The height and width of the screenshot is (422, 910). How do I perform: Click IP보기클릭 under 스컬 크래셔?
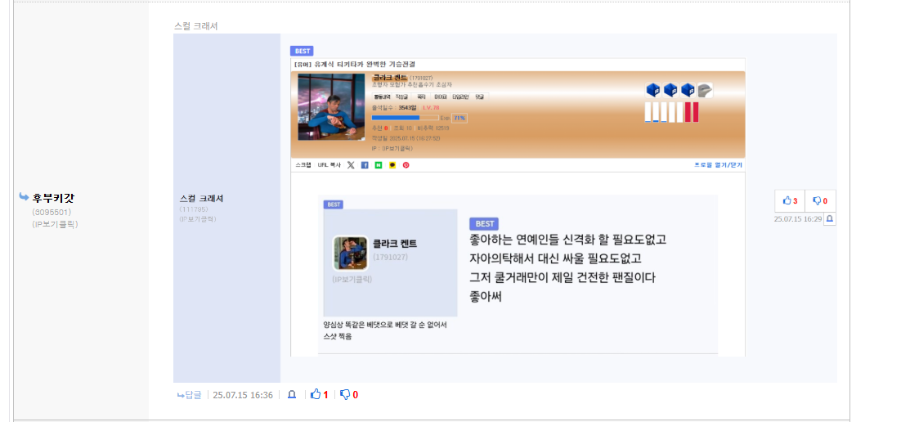pyautogui.click(x=197, y=219)
